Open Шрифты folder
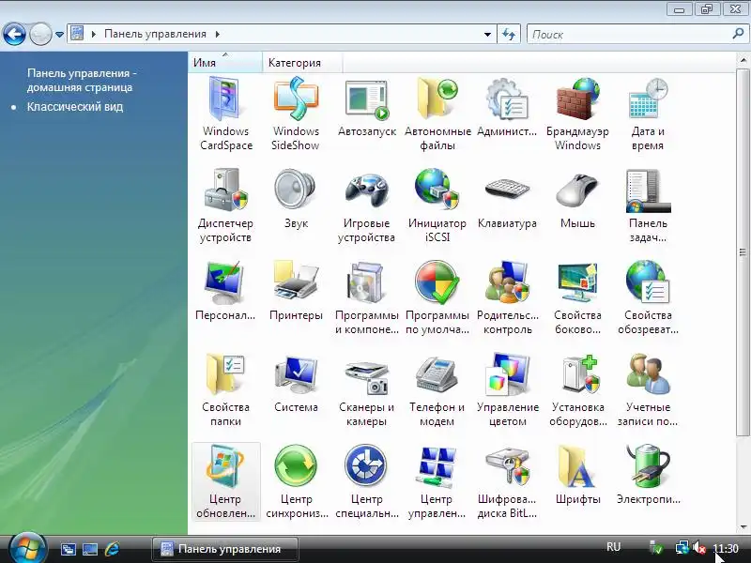751x563 pixels. coord(577,475)
